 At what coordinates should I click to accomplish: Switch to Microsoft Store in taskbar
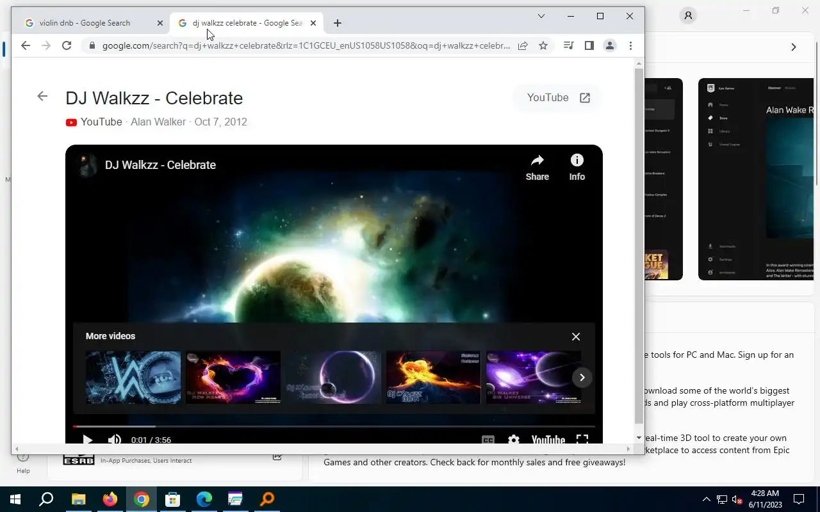coord(173,499)
